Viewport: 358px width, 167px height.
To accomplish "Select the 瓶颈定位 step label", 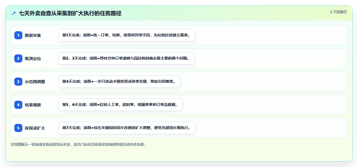I will coord(33,58).
